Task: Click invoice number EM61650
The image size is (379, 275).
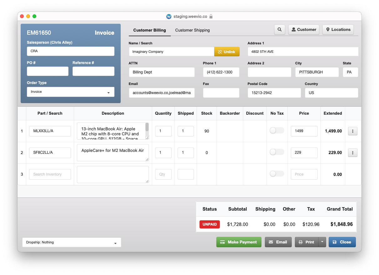Action: point(39,33)
